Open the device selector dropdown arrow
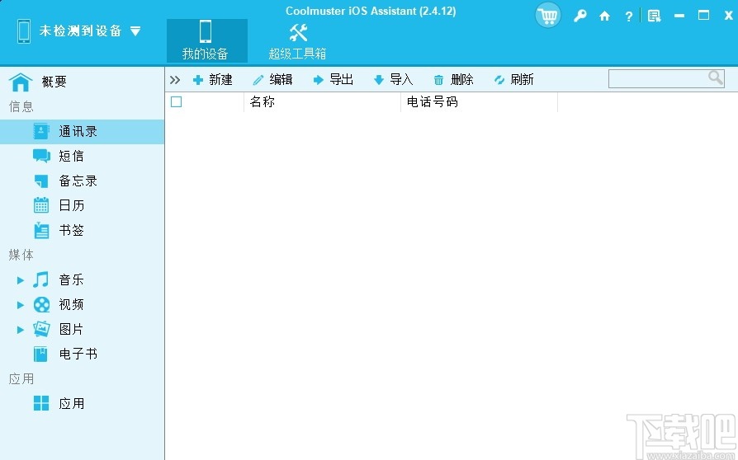Screen dimensions: 738x460 click(135, 31)
